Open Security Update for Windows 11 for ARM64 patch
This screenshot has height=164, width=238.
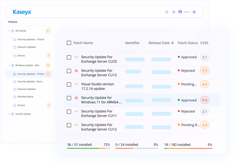(x=101, y=100)
